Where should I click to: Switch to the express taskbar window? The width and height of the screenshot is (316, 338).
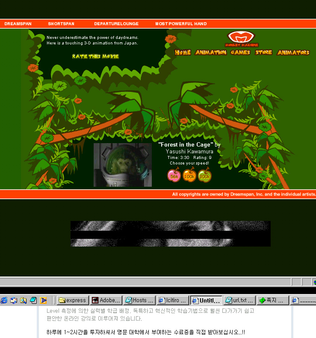coord(73,300)
